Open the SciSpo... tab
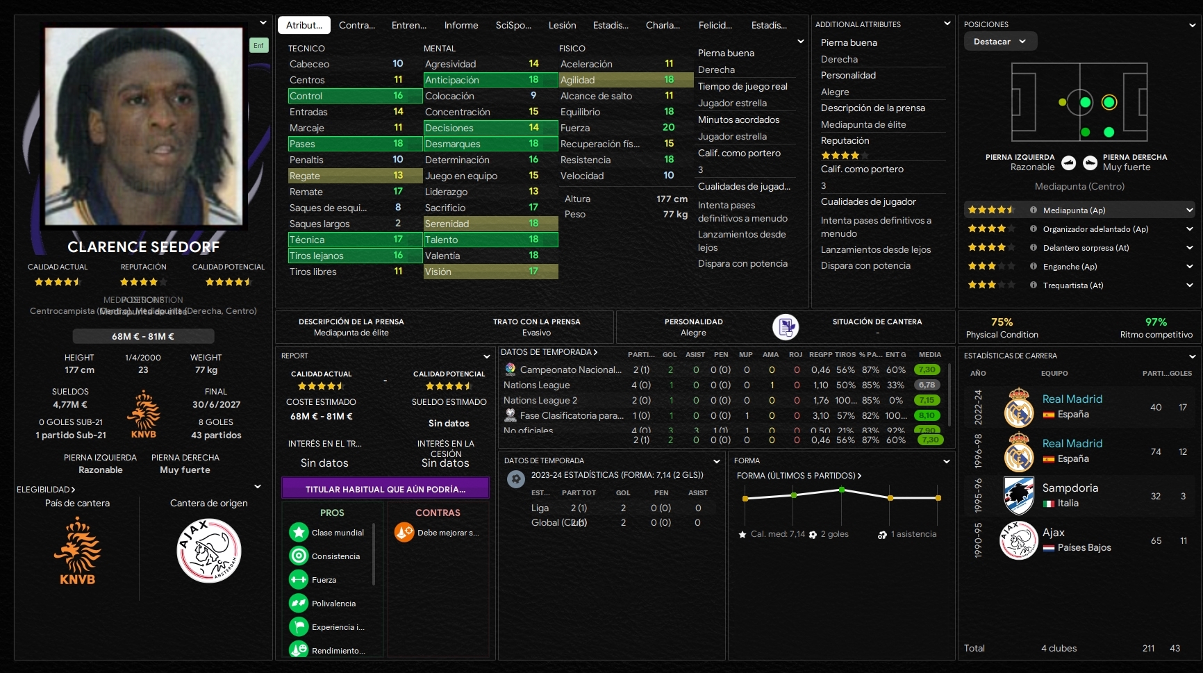The width and height of the screenshot is (1203, 673). [x=513, y=25]
